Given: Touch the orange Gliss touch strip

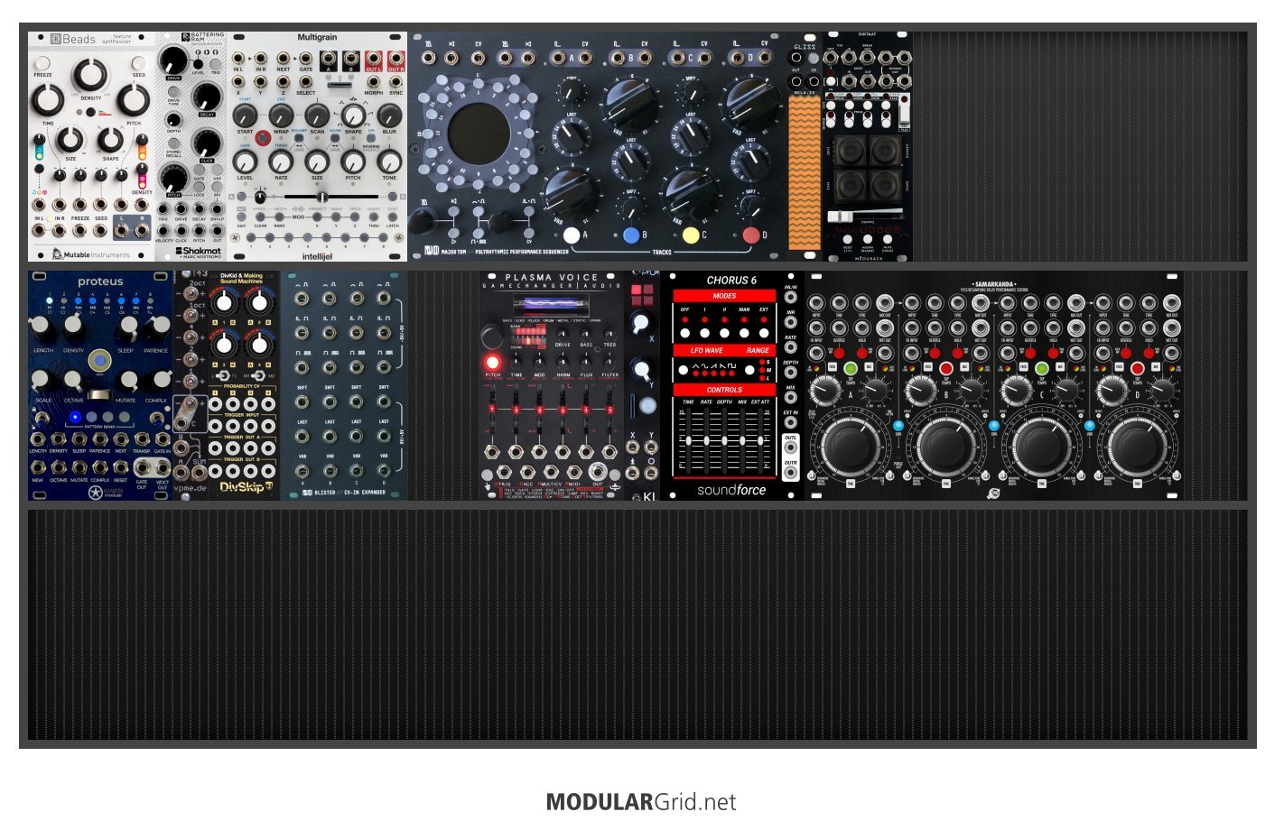Looking at the screenshot, I should [804, 171].
